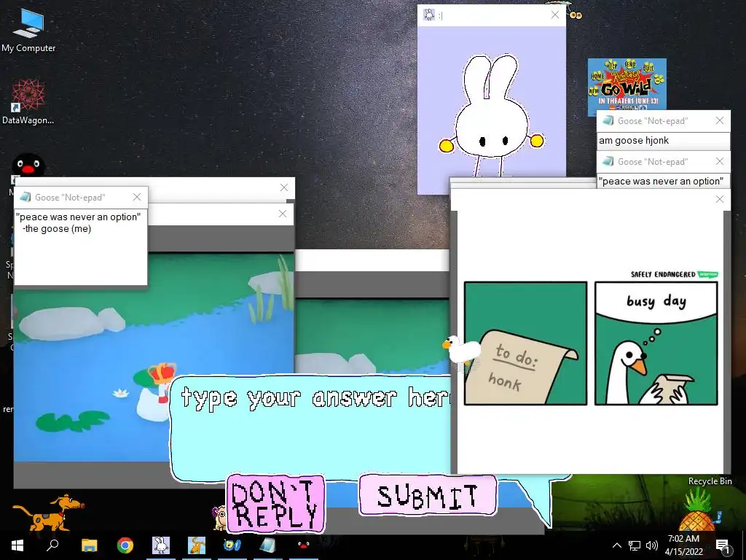Click the 'to do: honk' comic panel
Viewport: 746px width, 560px height.
(525, 343)
